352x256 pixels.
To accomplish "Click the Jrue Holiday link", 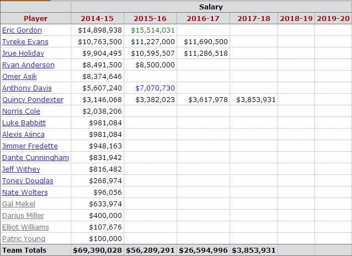I will (23, 53).
